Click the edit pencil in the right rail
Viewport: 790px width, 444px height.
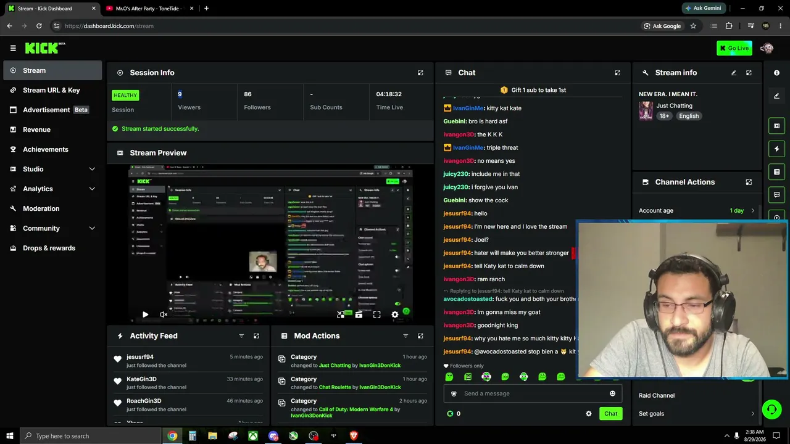pos(776,96)
